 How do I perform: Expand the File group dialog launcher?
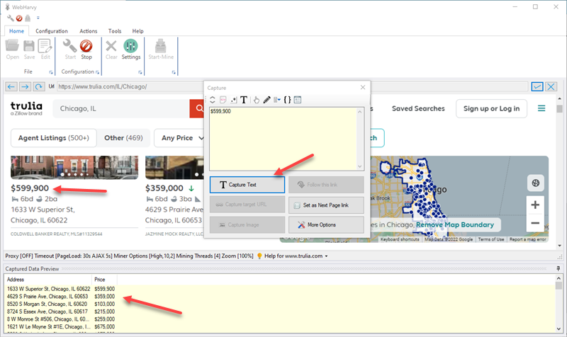click(x=52, y=72)
